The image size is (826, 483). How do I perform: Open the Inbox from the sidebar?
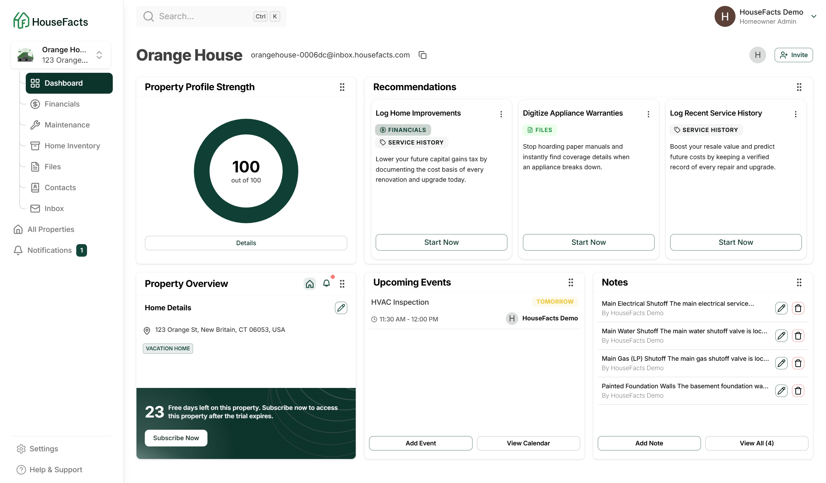coord(54,208)
